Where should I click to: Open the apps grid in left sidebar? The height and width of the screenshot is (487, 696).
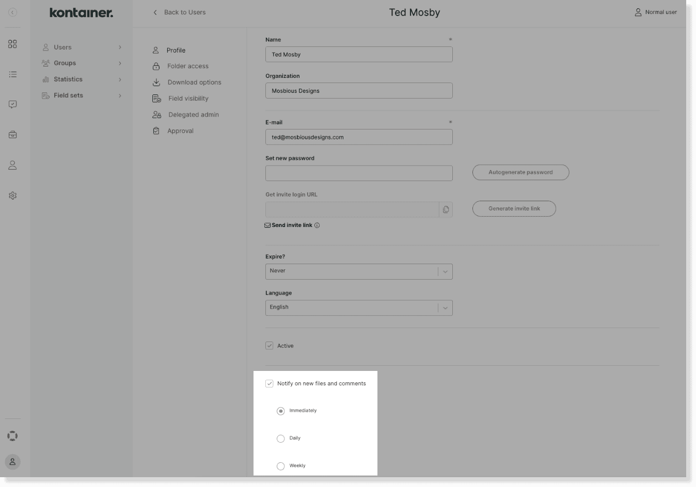point(12,44)
